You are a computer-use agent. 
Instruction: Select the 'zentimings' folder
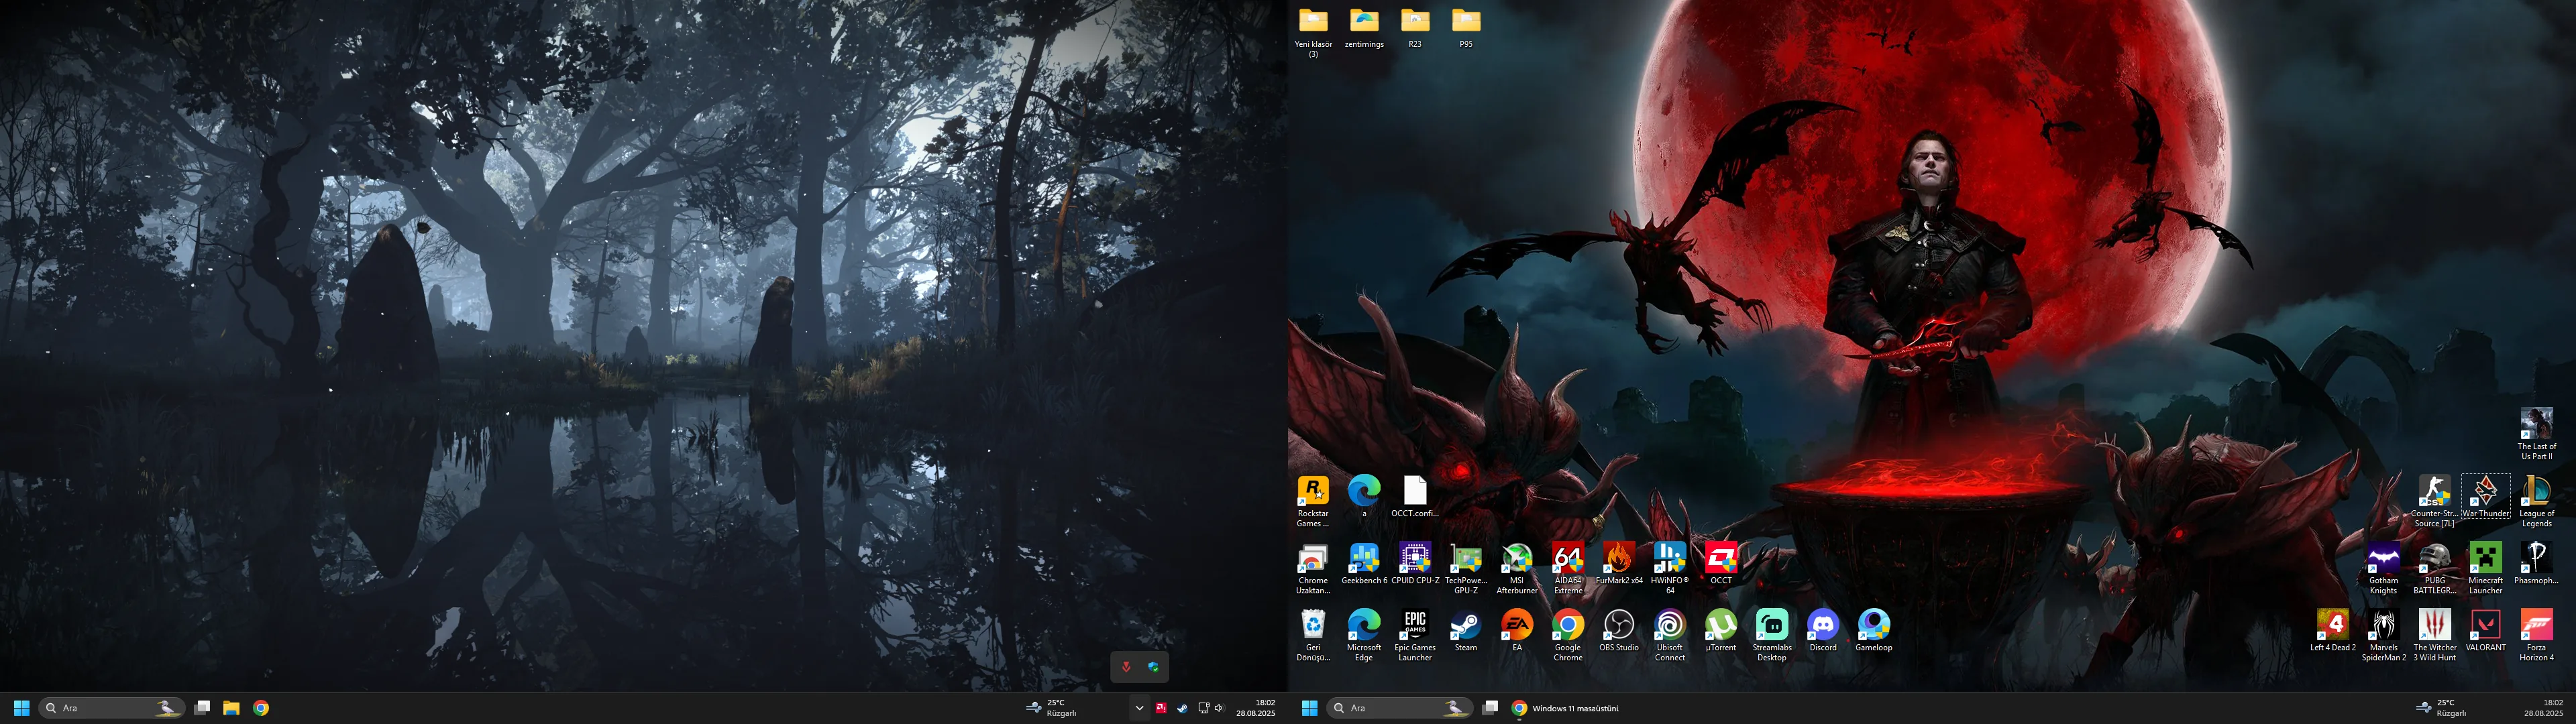click(1364, 28)
